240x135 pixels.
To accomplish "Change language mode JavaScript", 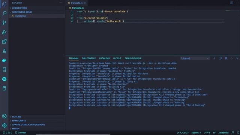I will (x=223, y=132).
